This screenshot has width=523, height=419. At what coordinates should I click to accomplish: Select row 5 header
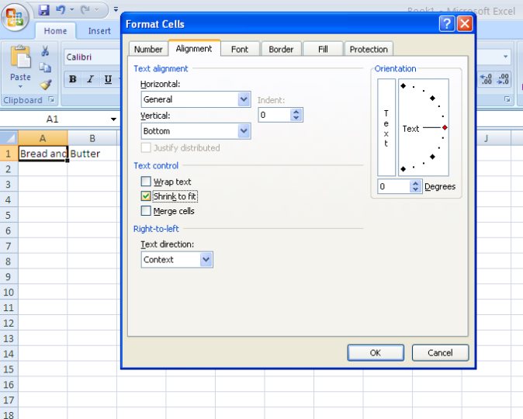click(x=9, y=215)
